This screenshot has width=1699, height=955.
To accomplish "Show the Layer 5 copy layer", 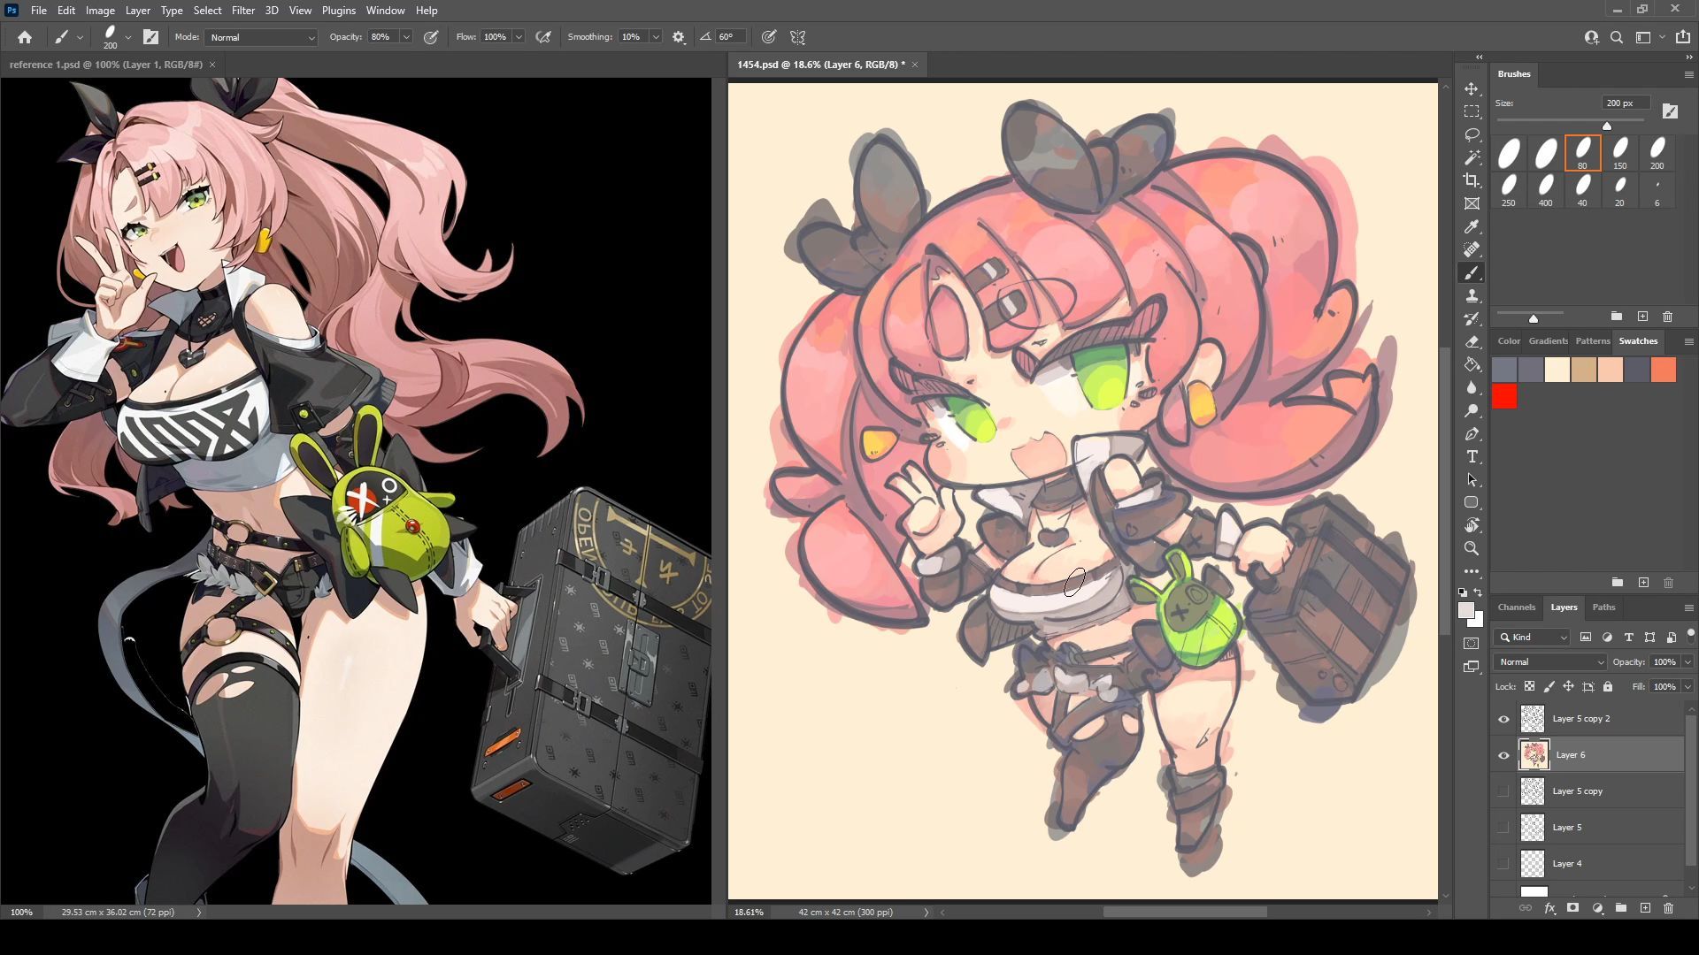I will tap(1503, 791).
